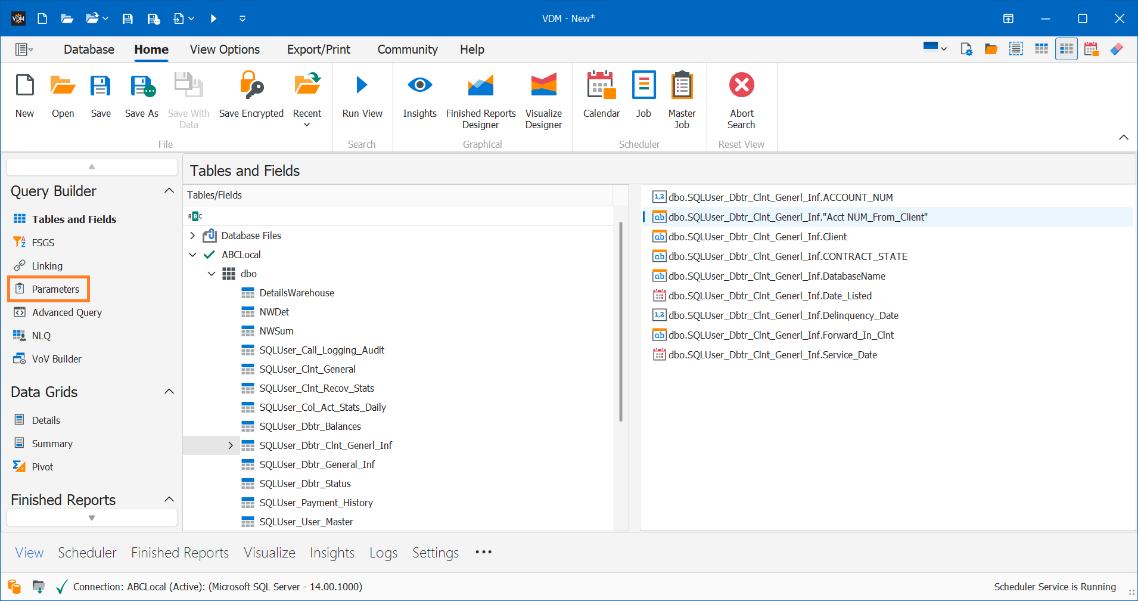Screen dimensions: 1138x601
Task: Switch to the compact grid view toggle
Action: [1041, 48]
